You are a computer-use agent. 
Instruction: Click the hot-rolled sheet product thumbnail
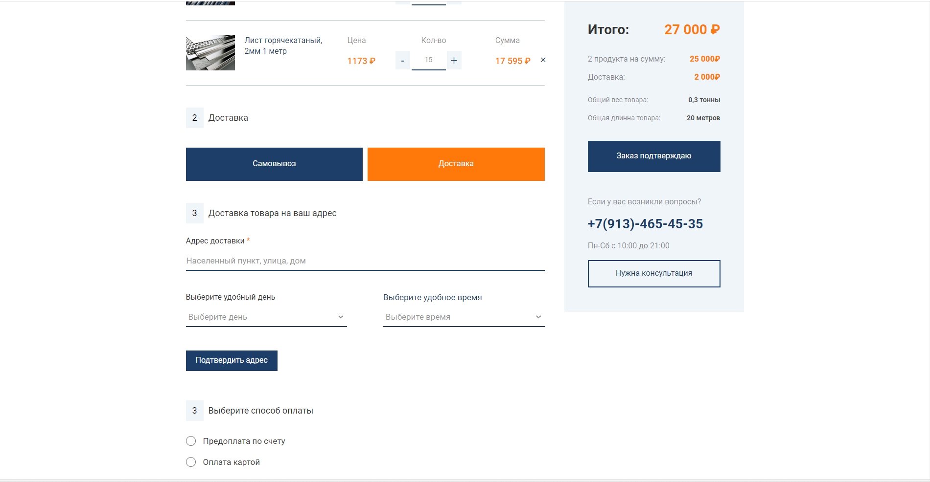tap(210, 53)
